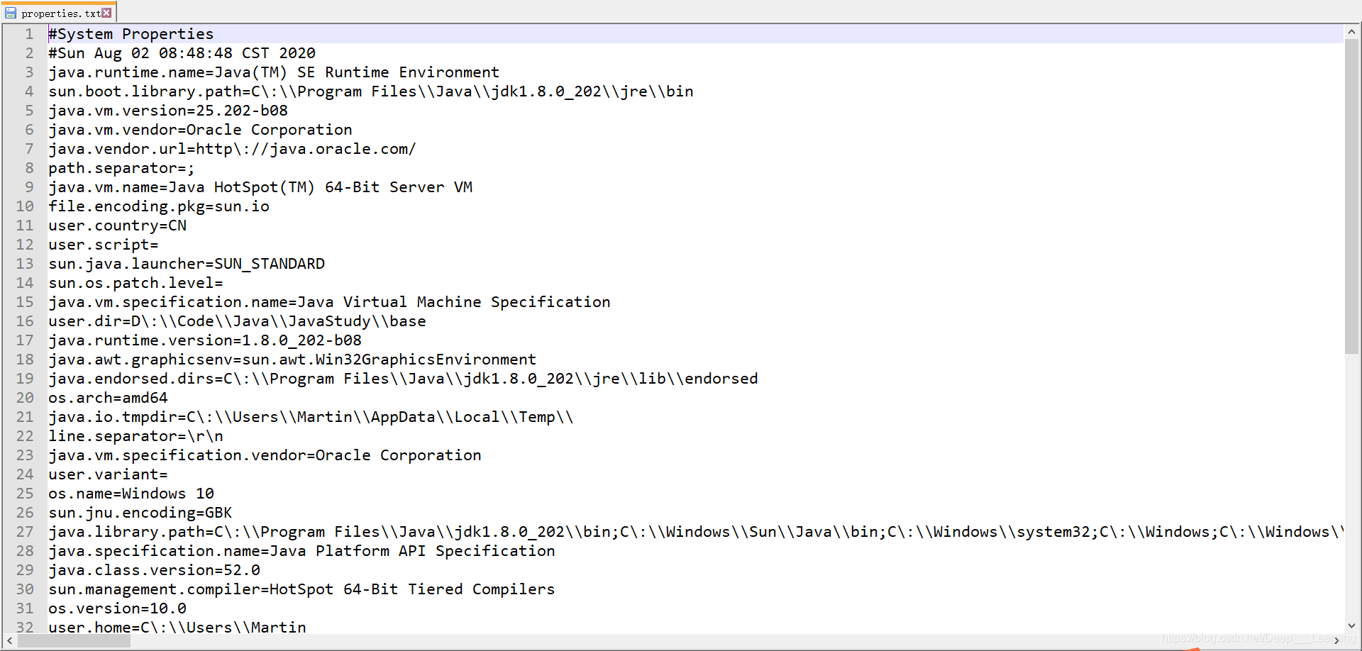
Task: Click the java.vm.vendor=Oracle Corporation line
Action: (201, 130)
